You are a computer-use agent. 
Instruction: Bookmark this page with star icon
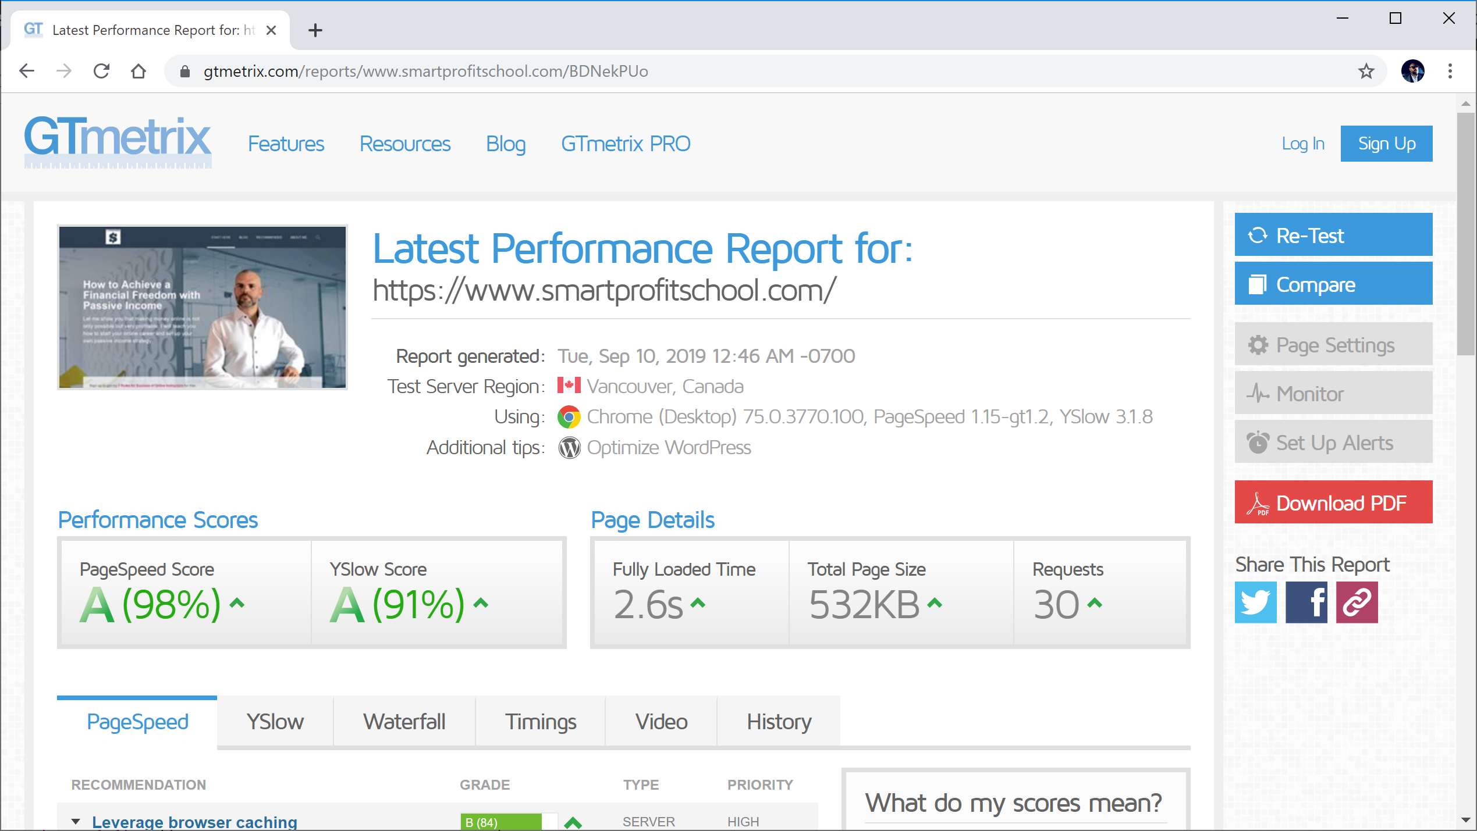pyautogui.click(x=1366, y=71)
